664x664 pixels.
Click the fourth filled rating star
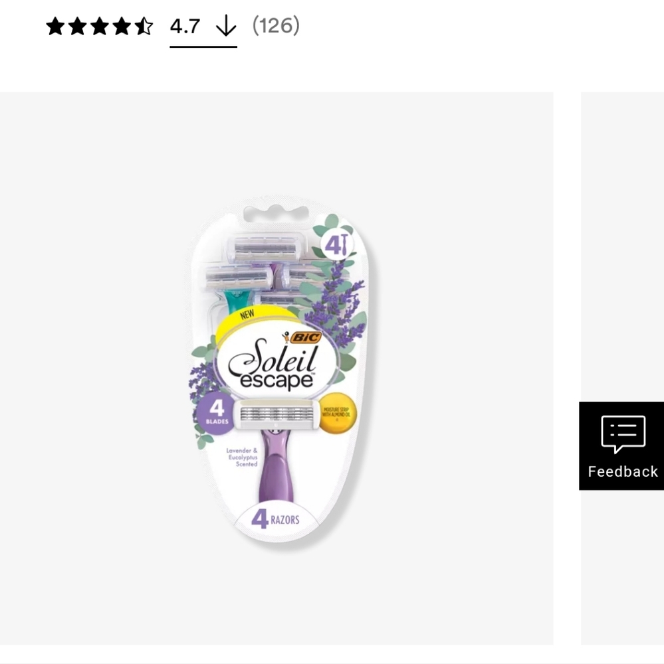point(122,27)
